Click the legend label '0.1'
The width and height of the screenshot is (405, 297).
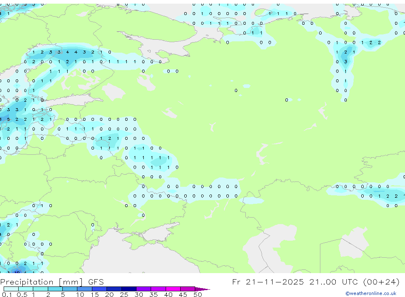click(7, 295)
